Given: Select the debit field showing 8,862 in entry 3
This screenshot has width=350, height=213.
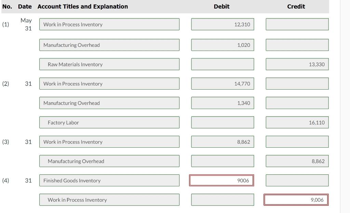Looking at the screenshot, I should pos(221,142).
